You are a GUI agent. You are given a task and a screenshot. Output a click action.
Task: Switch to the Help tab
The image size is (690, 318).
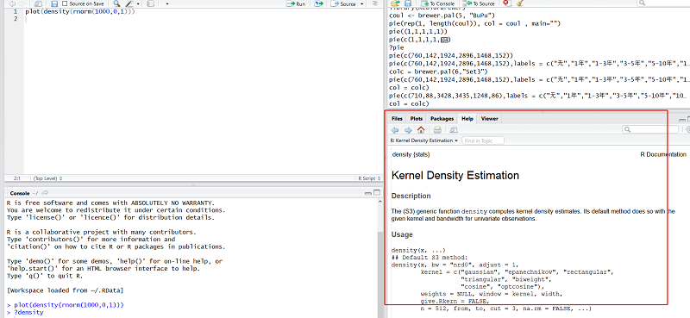(467, 118)
